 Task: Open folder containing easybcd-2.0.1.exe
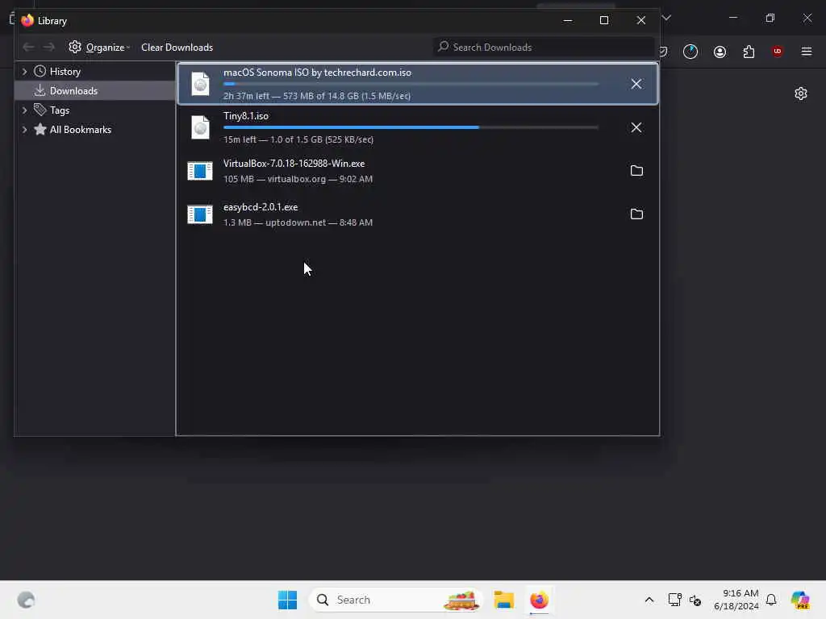point(636,214)
